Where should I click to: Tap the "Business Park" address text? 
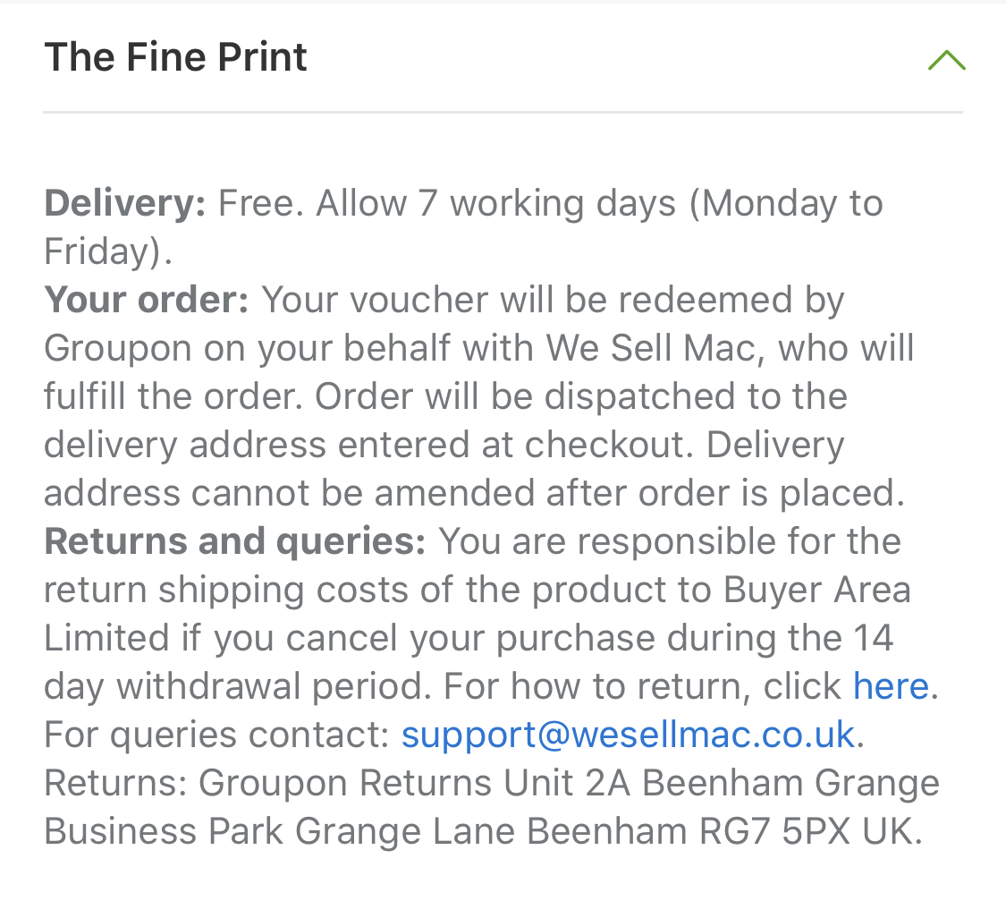[x=164, y=831]
